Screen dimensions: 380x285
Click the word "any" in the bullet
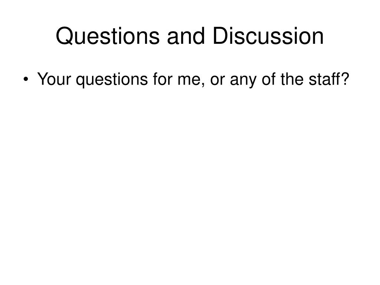243,81
